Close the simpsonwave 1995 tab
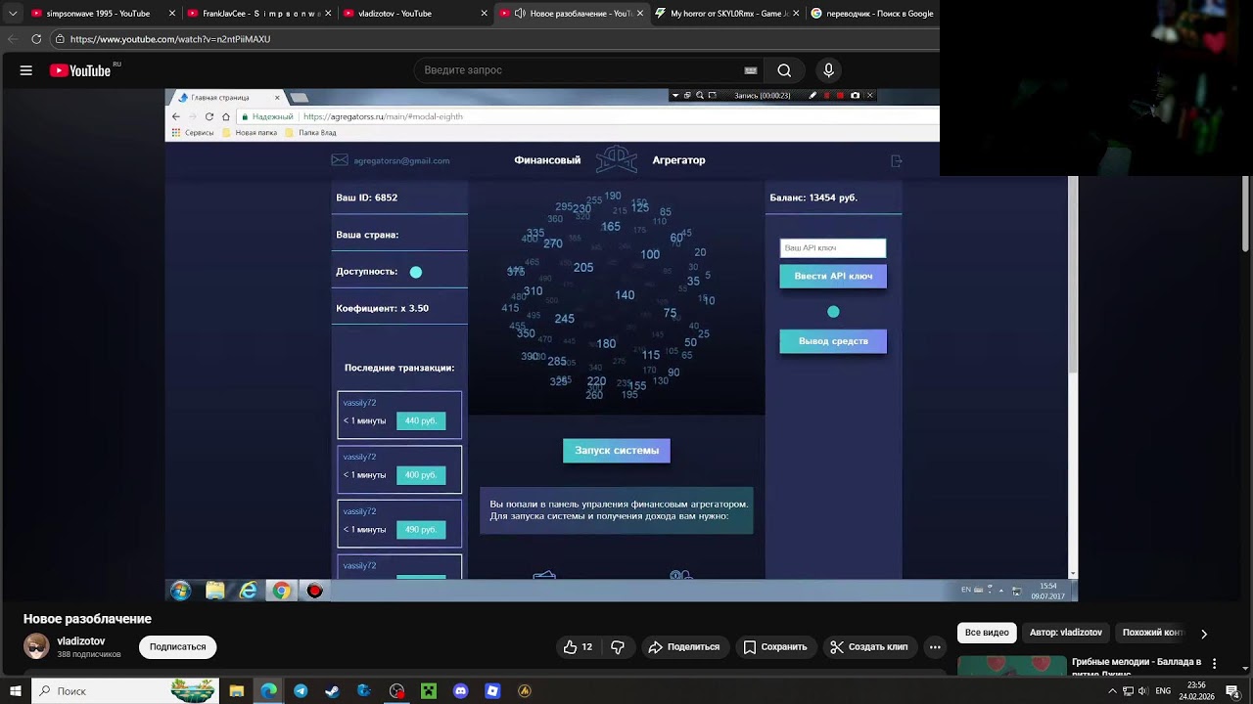This screenshot has width=1253, height=704. pyautogui.click(x=172, y=14)
